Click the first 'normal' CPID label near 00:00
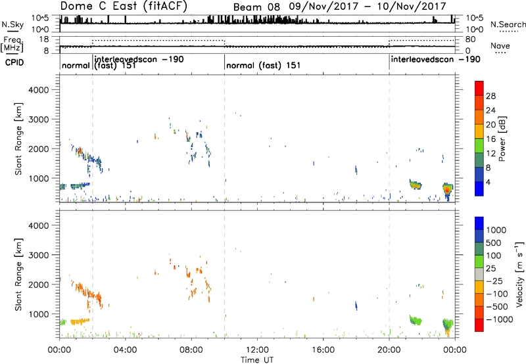 pyautogui.click(x=76, y=65)
